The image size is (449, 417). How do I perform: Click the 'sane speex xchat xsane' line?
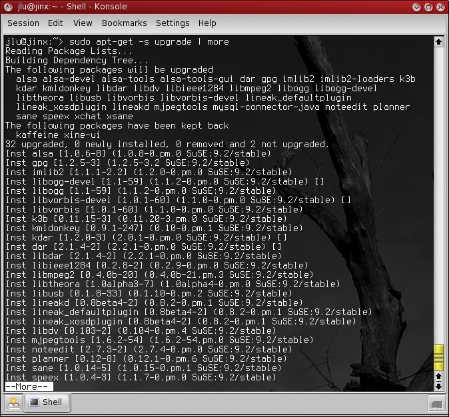74,117
